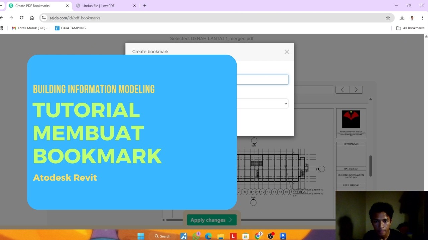Image resolution: width=428 pixels, height=240 pixels.
Task: Go to next PDF page arrow
Action: point(356,90)
